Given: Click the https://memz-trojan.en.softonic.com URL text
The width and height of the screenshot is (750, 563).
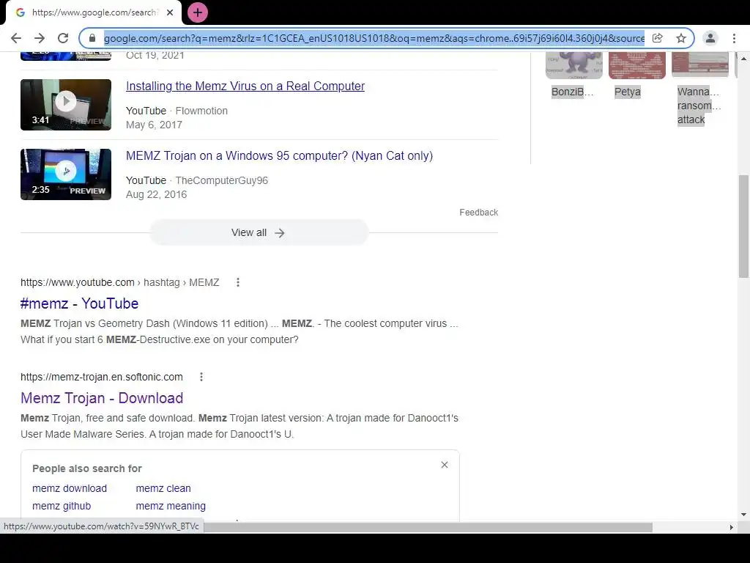Looking at the screenshot, I should tap(101, 377).
